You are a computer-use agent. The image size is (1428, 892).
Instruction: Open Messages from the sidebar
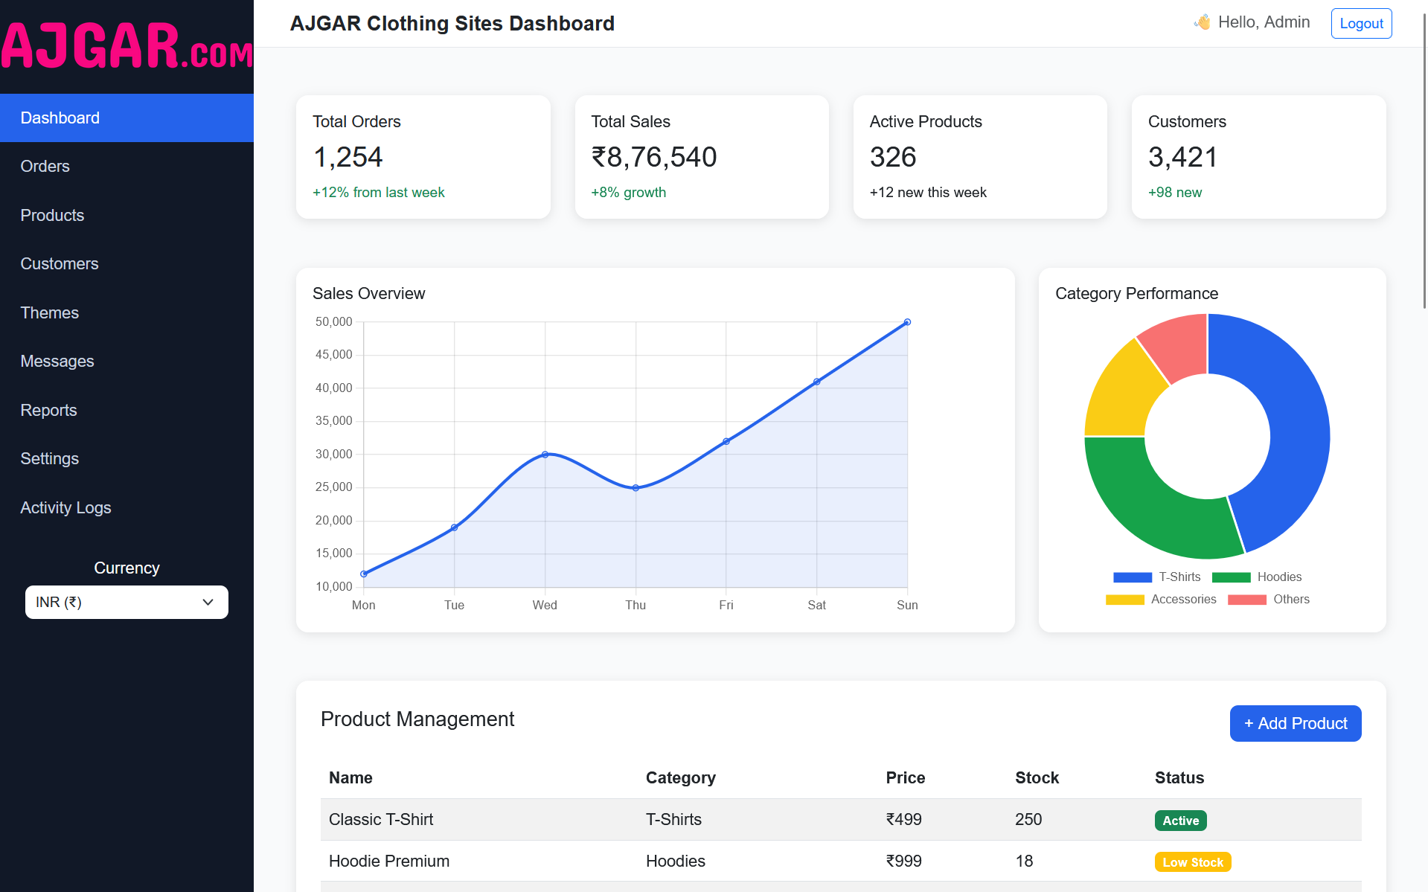(x=57, y=362)
